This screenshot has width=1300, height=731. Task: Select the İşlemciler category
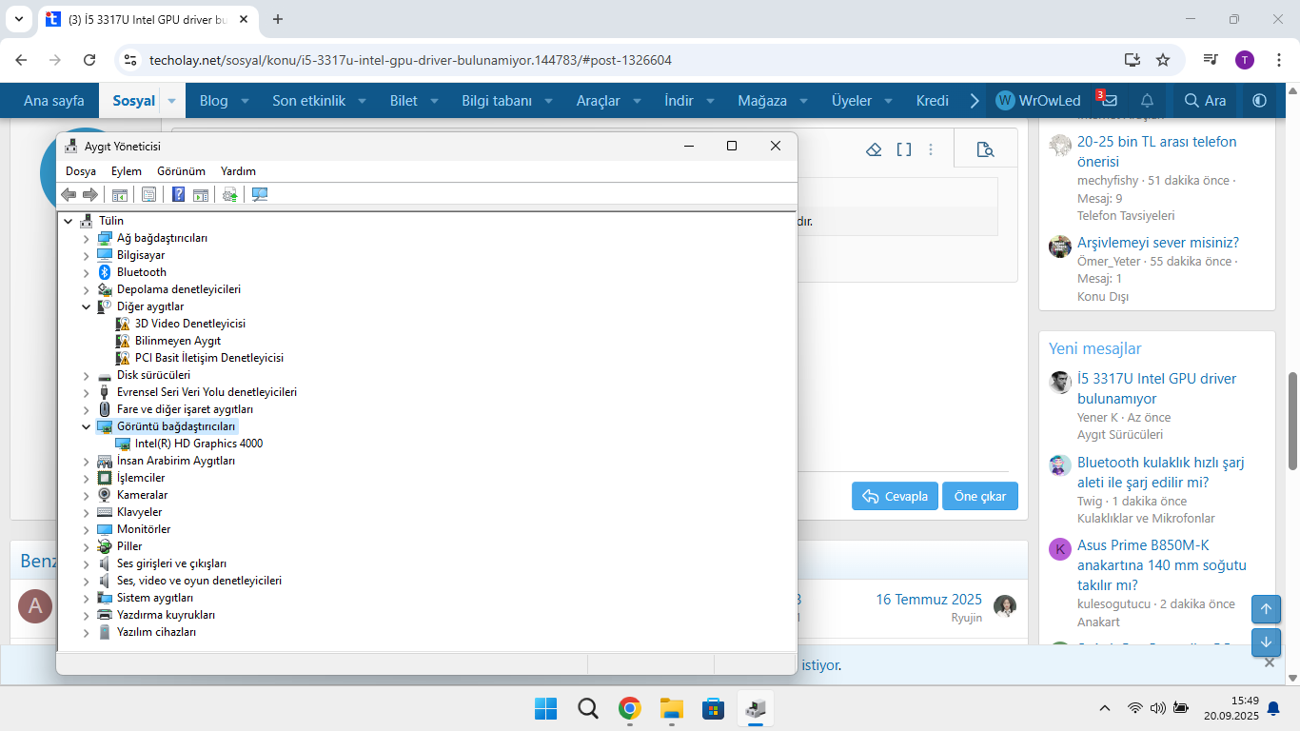141,478
